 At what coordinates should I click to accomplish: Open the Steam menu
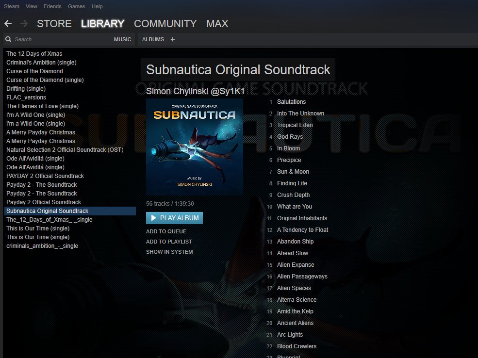point(12,6)
